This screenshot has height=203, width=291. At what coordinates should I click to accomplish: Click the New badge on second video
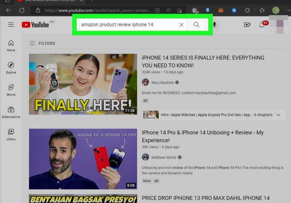(147, 181)
